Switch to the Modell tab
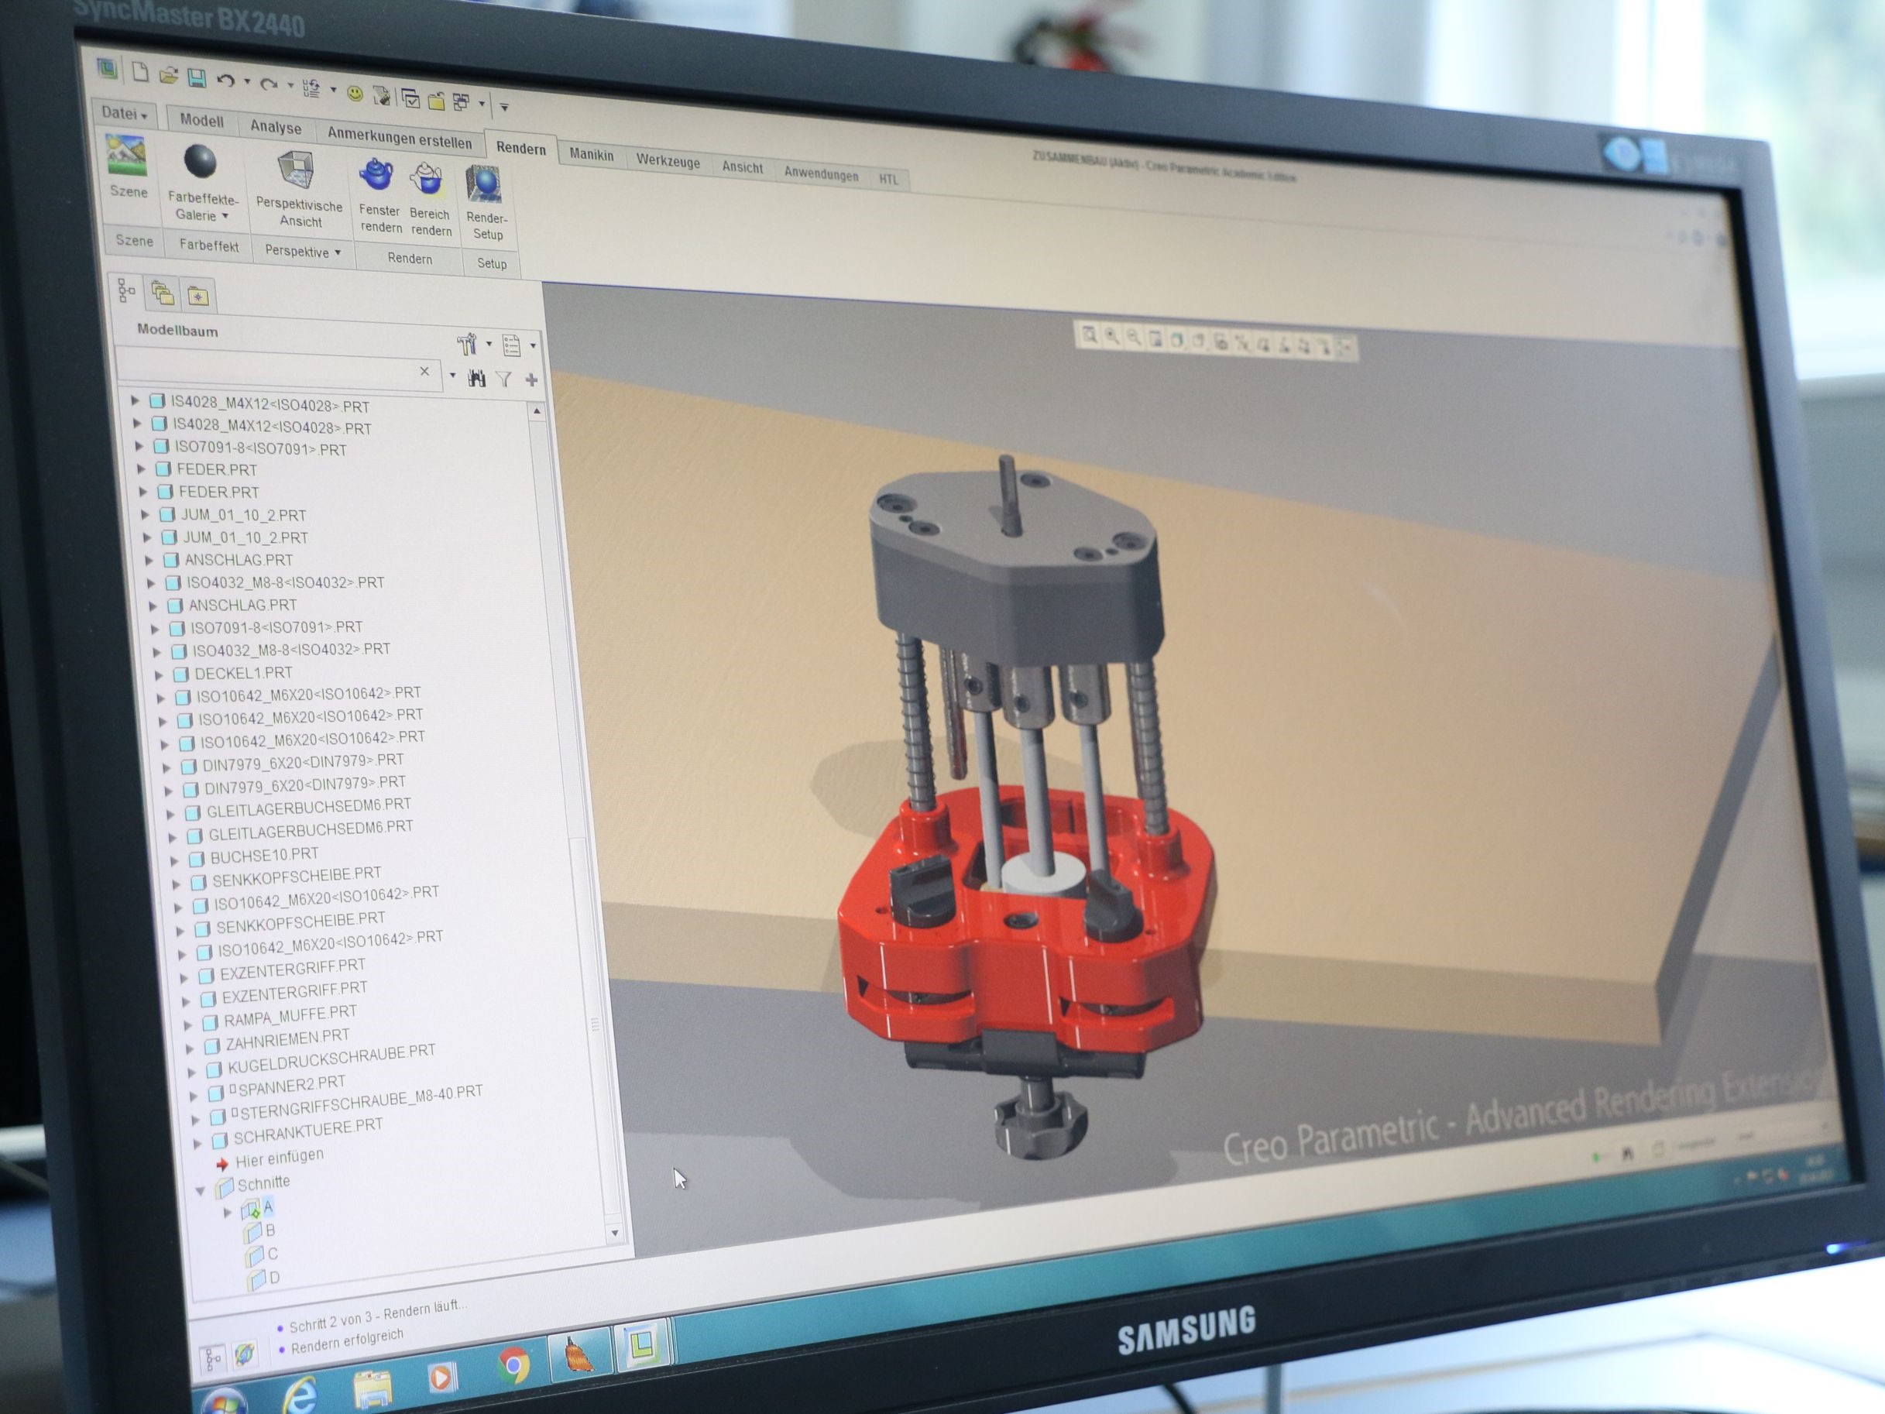Image resolution: width=1885 pixels, height=1414 pixels. pyautogui.click(x=201, y=120)
